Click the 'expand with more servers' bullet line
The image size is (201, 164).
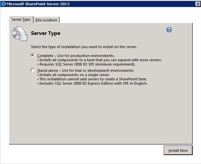100,60
